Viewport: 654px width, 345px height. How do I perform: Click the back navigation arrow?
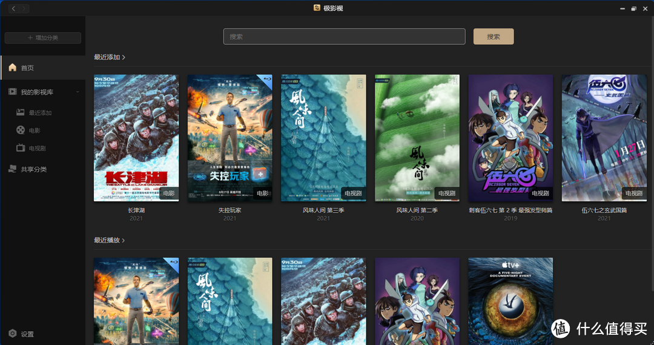click(x=9, y=8)
